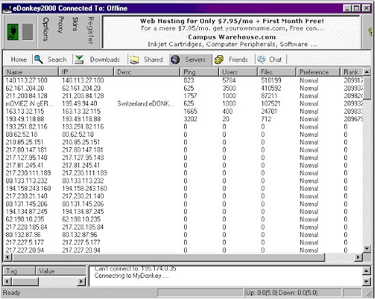
Task: Click the Search magnifier icon
Action: [38, 59]
